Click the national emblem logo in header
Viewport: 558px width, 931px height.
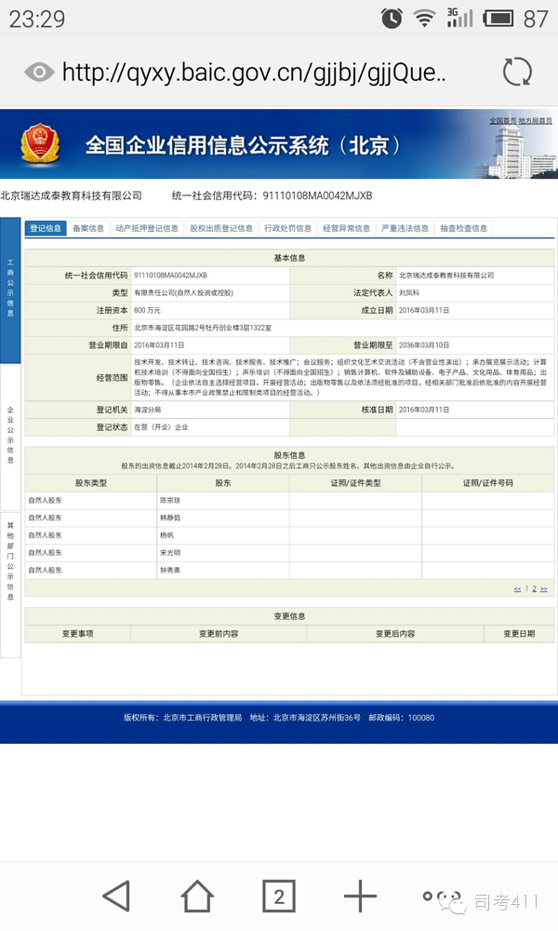tap(40, 143)
